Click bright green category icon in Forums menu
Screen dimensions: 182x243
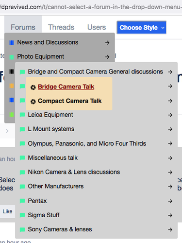point(12,115)
